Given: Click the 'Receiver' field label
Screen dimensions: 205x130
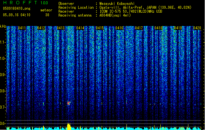Looking at the screenshot, I should coord(66,11).
